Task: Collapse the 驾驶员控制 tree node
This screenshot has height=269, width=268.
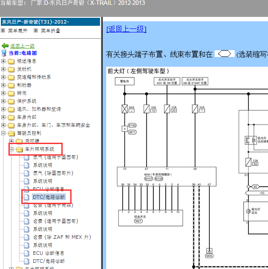Action: (x=3, y=133)
